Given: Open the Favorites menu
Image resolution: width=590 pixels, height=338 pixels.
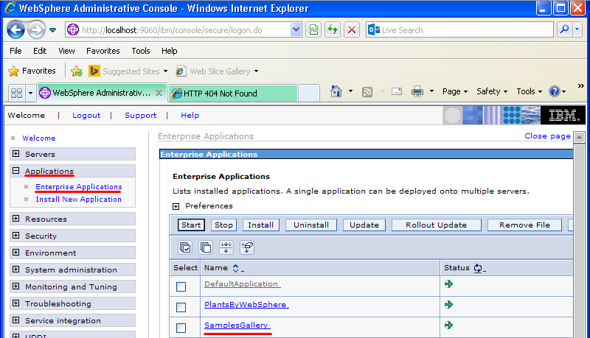Looking at the screenshot, I should (x=103, y=51).
